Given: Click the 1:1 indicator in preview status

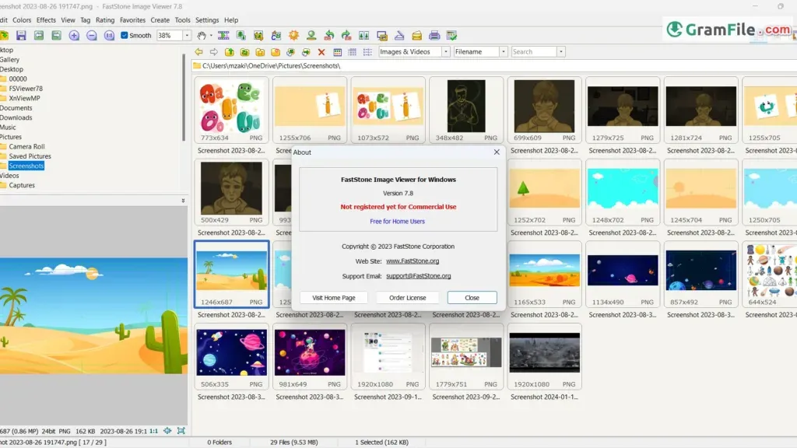Looking at the screenshot, I should click(153, 431).
